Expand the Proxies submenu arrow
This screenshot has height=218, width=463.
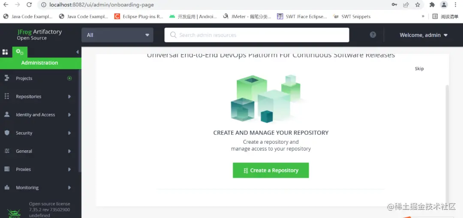69,170
